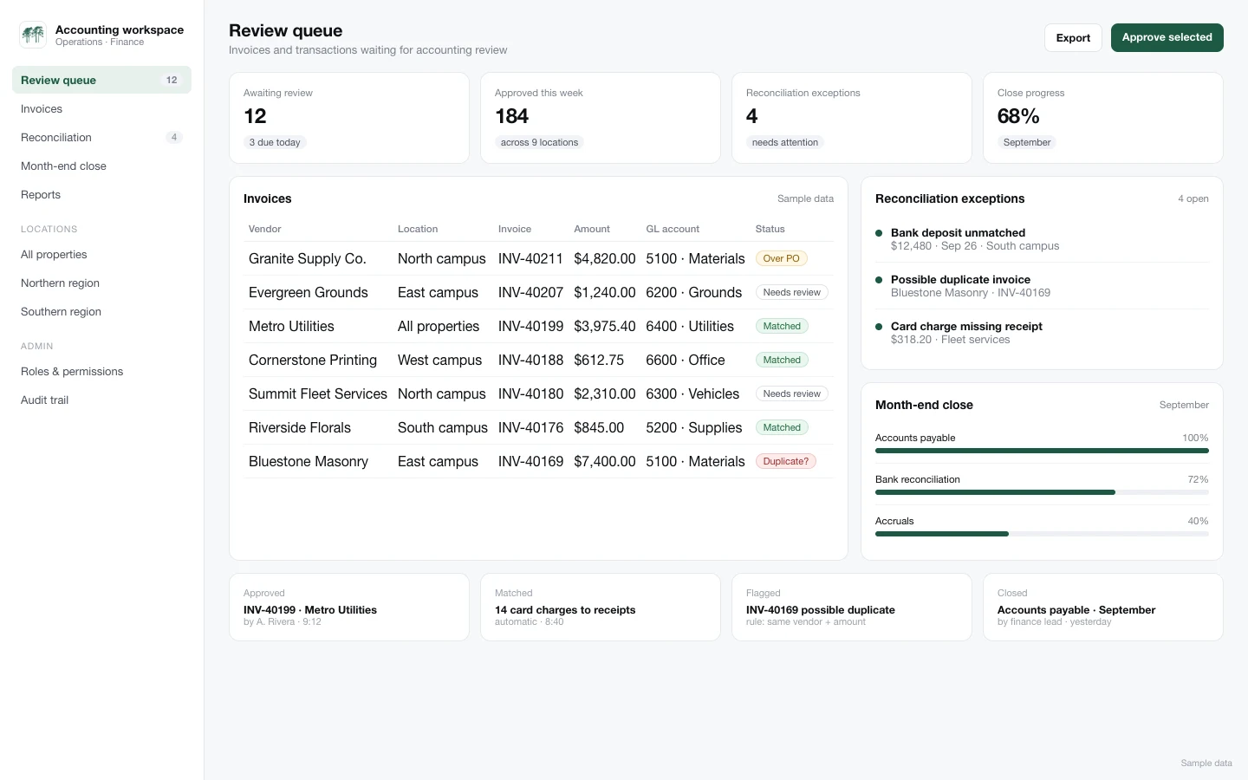Open the Approved this week card
Screen dimensions: 1248x780
click(601, 118)
